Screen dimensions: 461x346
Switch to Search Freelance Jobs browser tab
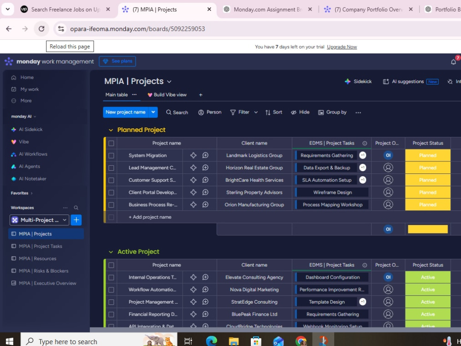tap(65, 9)
